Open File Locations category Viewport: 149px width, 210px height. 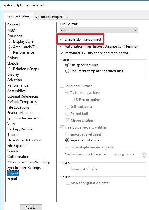pos(18,107)
